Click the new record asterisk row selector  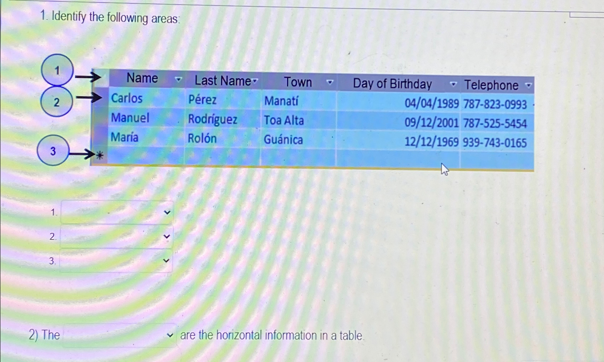(100, 155)
